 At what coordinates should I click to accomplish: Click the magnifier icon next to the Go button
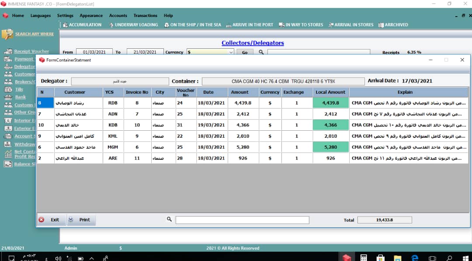click(x=261, y=52)
